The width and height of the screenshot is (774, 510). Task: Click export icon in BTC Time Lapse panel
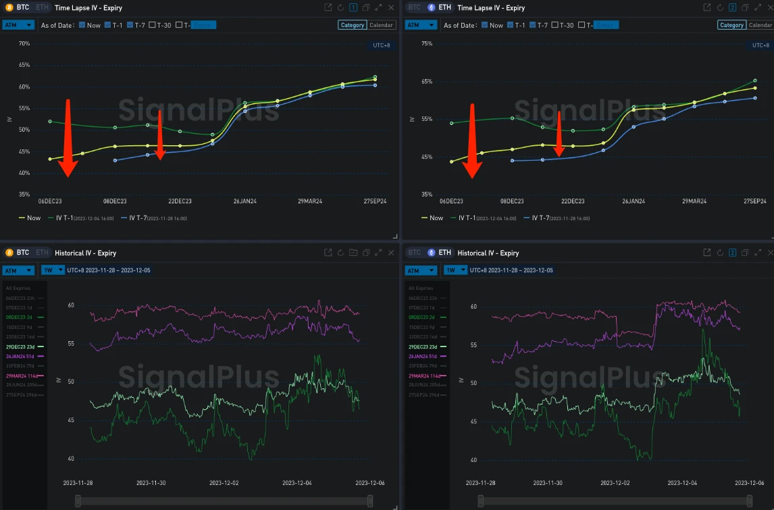coord(328,7)
